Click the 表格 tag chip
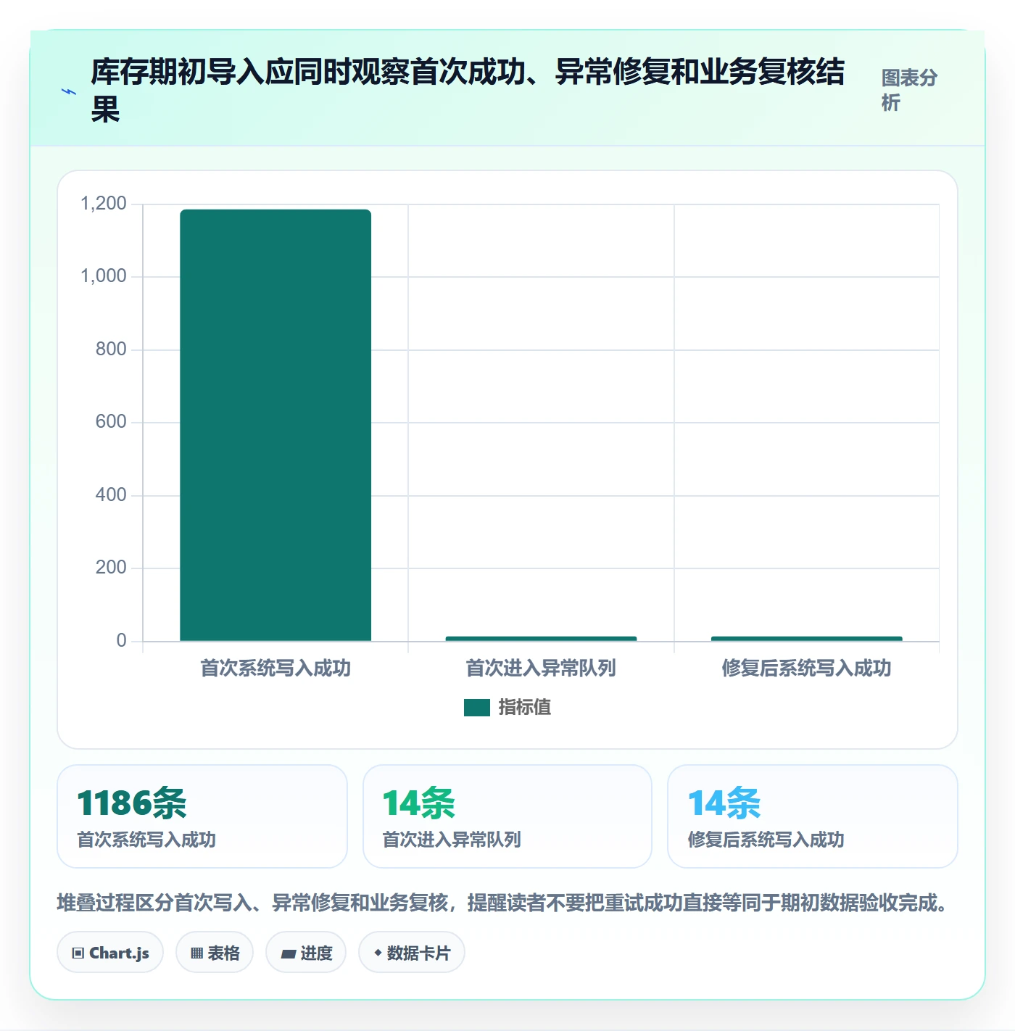The height and width of the screenshot is (1031, 1015). pyautogui.click(x=215, y=953)
